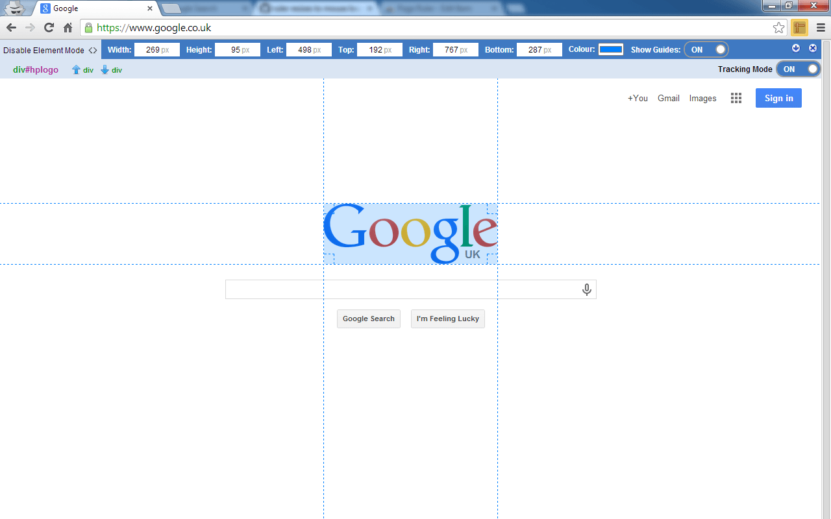831x519 pixels.
Task: Disable Tracking Mode
Action: pyautogui.click(x=798, y=69)
